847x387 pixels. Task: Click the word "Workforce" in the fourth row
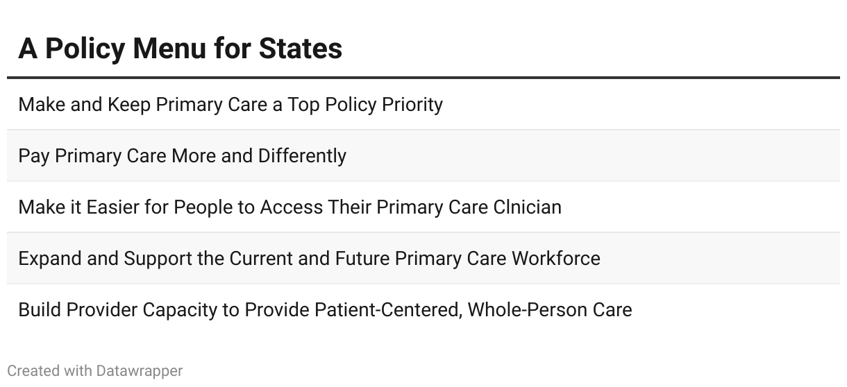[x=556, y=258]
